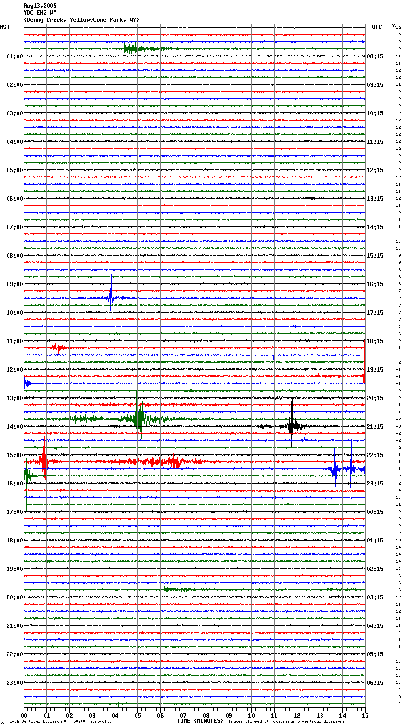Select the 01:00 MST time label
Image resolution: width=403 pixels, height=728 pixels.
[15, 56]
